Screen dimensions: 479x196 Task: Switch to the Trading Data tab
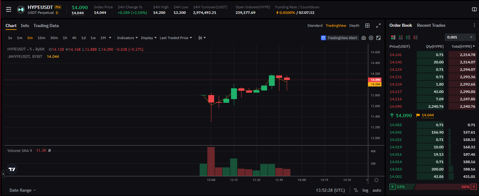(46, 26)
